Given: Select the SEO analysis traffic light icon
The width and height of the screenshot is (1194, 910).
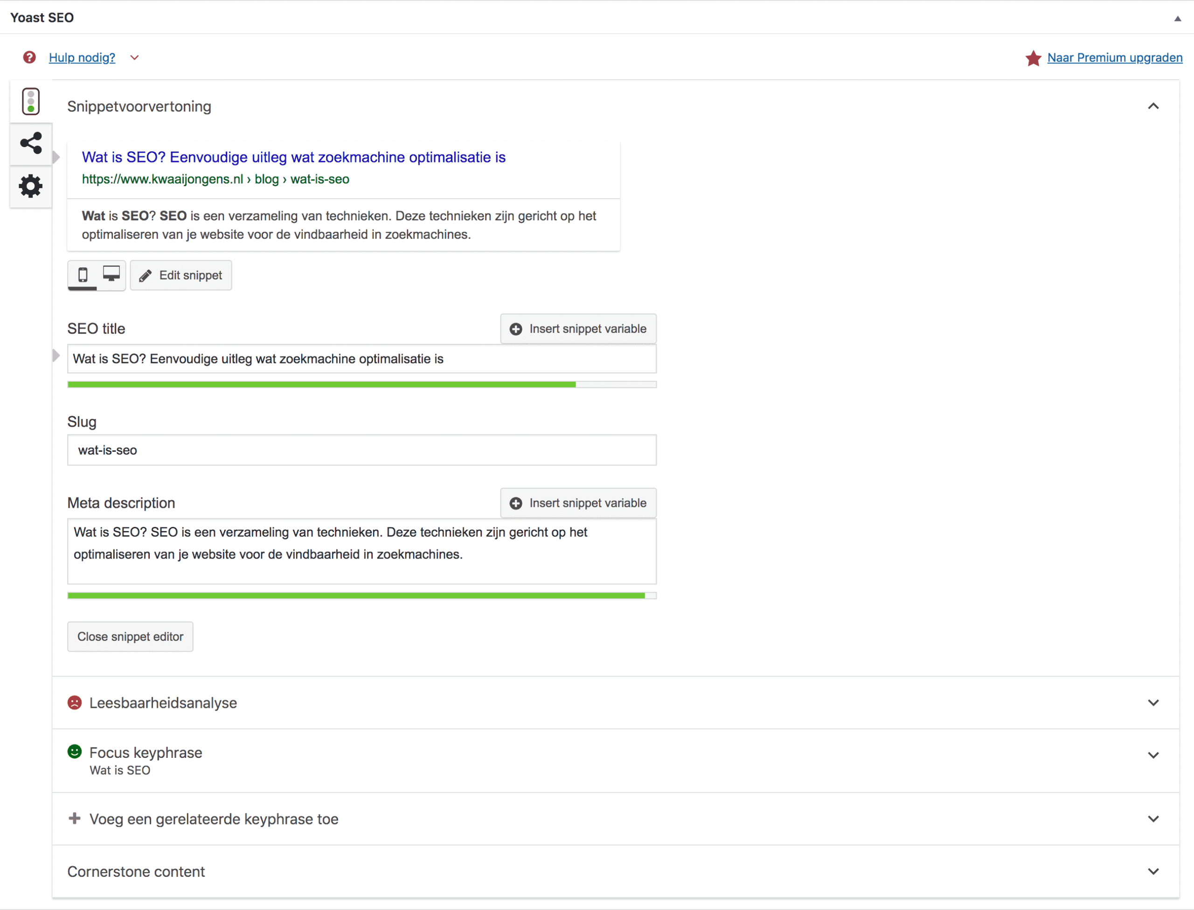Looking at the screenshot, I should pyautogui.click(x=30, y=101).
